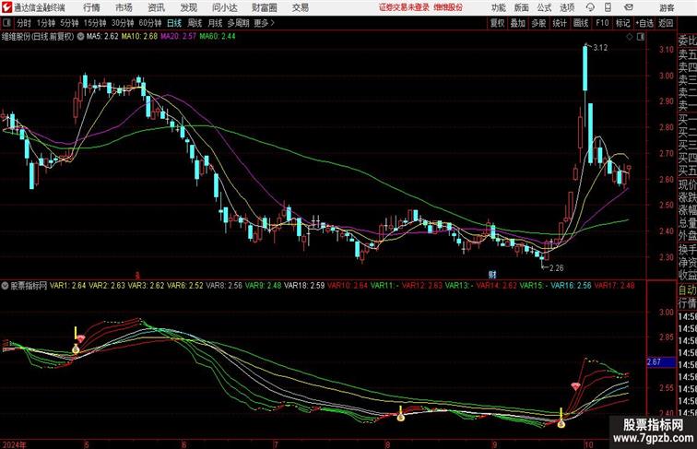Screen dimensions: 697x449
Task: Click the diamond icon at chart top right
Action: [630, 37]
